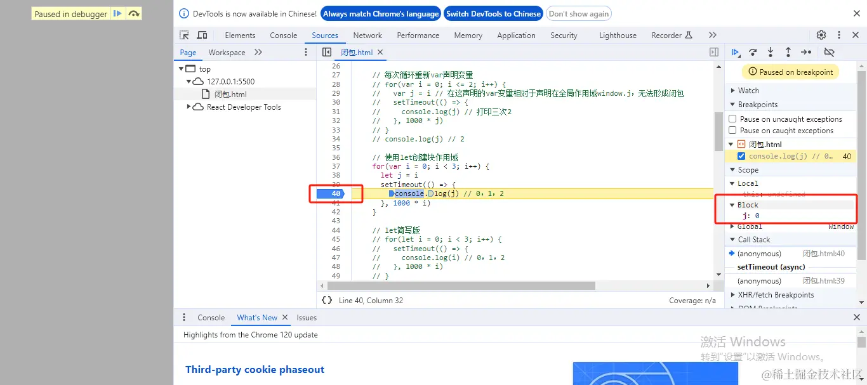
Task: Click variable j: 0 in Block scope
Action: (x=751, y=216)
